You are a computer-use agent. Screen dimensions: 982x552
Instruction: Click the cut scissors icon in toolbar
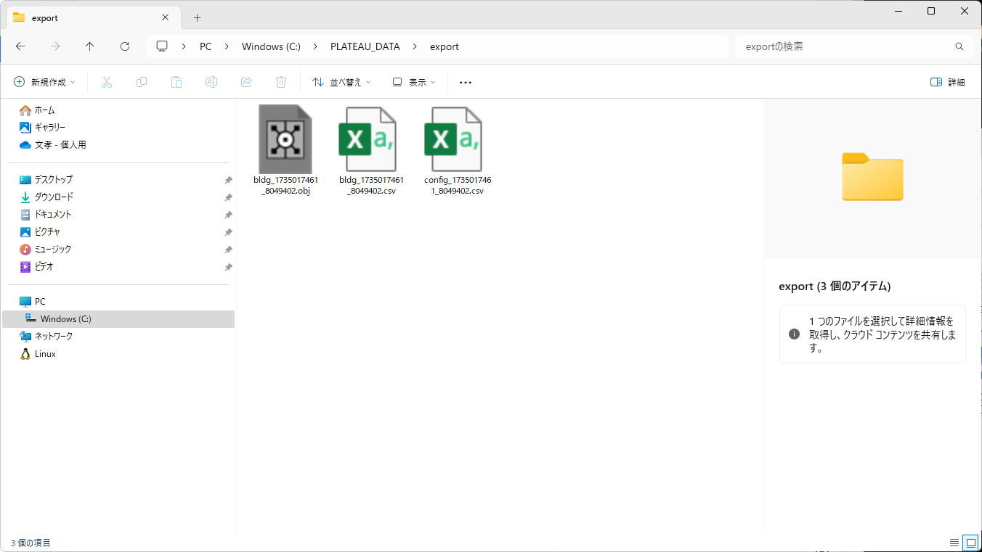(107, 82)
